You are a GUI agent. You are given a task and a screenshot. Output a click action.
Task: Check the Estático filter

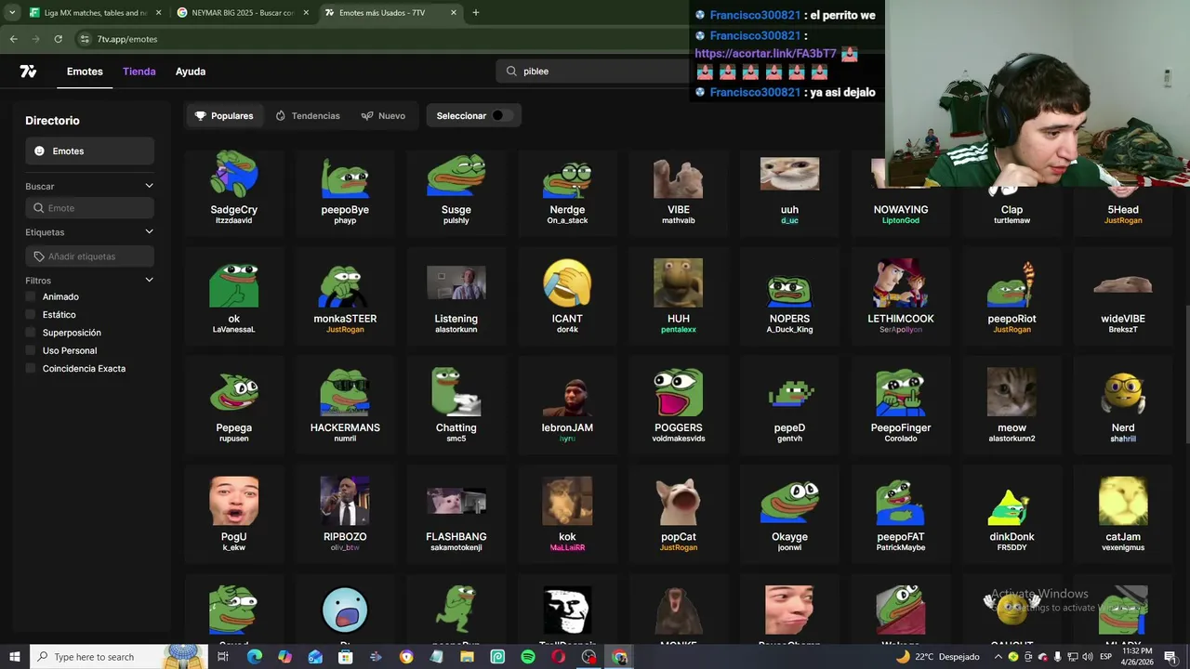[31, 315]
